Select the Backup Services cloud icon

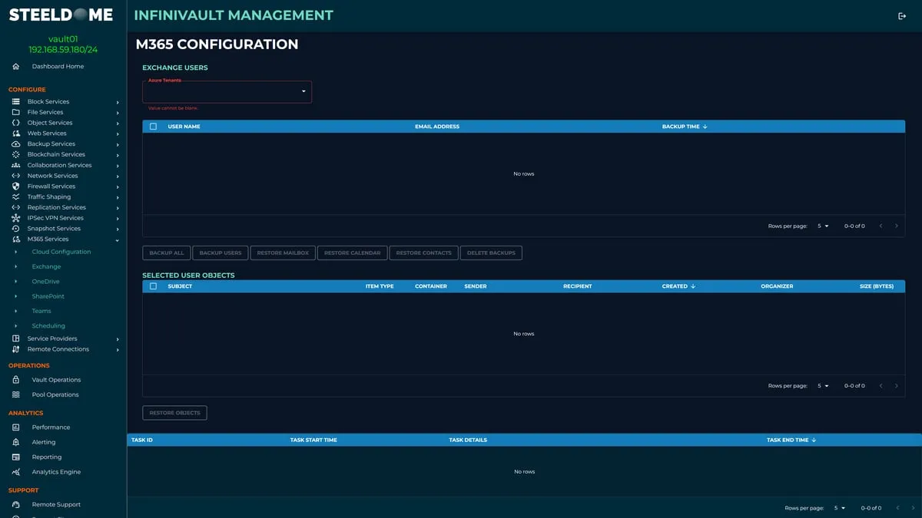pyautogui.click(x=15, y=144)
